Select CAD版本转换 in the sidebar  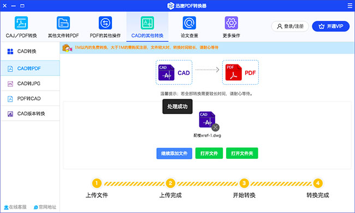point(30,114)
